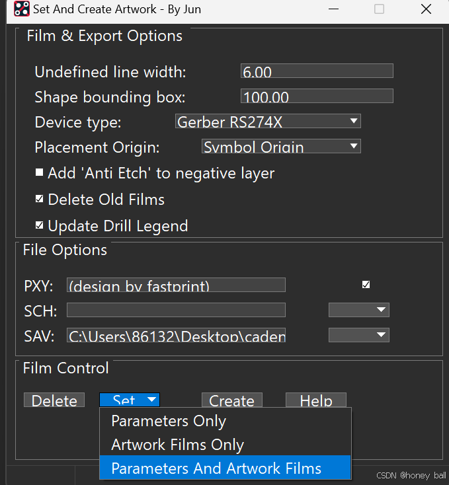Click the Undefined line width field
Screen dimensions: 449x485
(317, 71)
